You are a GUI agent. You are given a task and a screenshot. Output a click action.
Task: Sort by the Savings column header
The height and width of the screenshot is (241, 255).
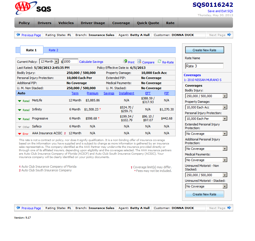coord(109,93)
